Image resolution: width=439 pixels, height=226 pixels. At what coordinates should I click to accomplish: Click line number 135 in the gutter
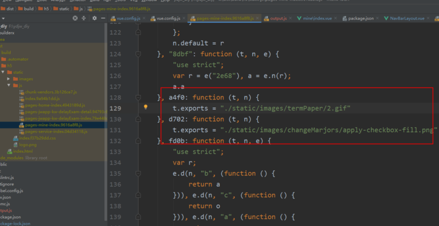coord(115,173)
